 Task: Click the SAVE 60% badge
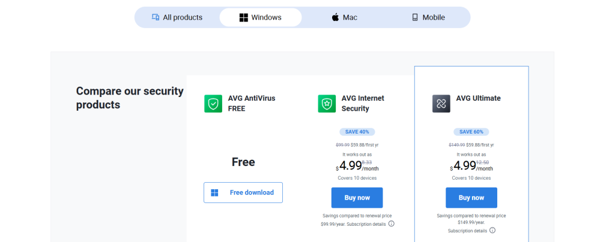point(471,132)
